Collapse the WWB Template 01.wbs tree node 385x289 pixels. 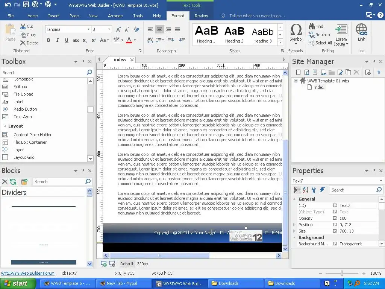(296, 81)
